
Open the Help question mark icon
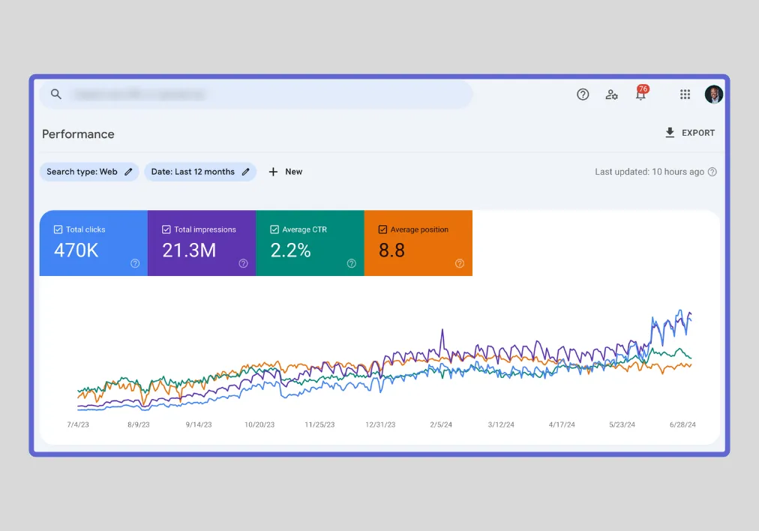583,94
